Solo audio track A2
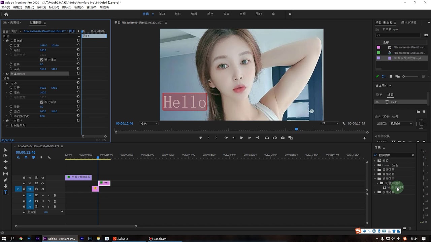This screenshot has width=431, height=242. pyautogui.click(x=48, y=201)
